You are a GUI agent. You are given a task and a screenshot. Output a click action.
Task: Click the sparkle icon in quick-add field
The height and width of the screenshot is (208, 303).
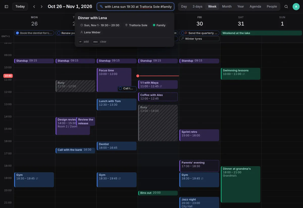101,7
